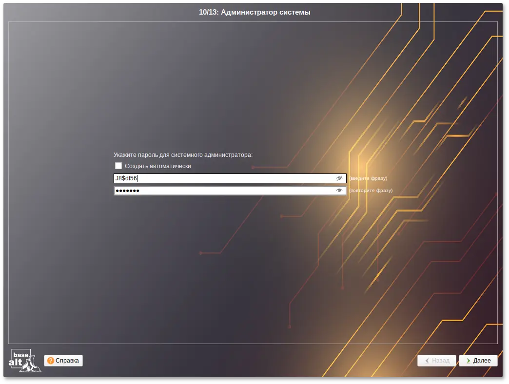Click the (повторите фразу) hint text
This screenshot has width=509, height=384.
click(371, 191)
